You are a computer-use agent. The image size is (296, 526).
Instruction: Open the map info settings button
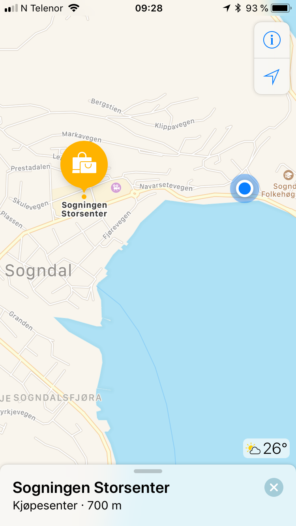tap(272, 40)
